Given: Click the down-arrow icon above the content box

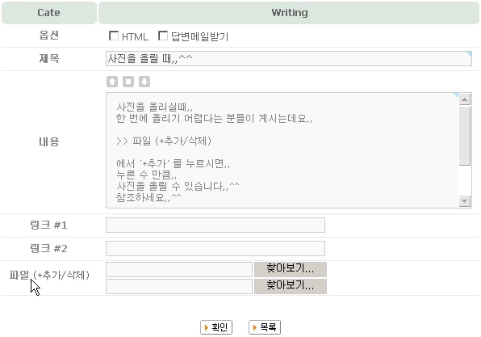Looking at the screenshot, I should (144, 82).
